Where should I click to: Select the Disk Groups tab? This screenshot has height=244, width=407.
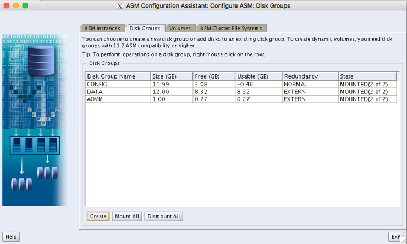(145, 28)
